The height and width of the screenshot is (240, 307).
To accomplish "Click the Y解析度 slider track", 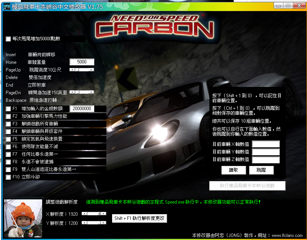I will tap(94, 223).
